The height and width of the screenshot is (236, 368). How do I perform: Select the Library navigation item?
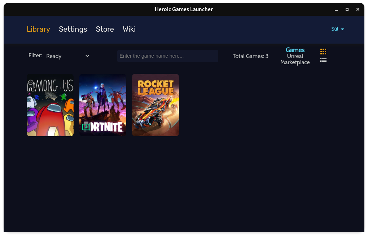click(x=38, y=29)
